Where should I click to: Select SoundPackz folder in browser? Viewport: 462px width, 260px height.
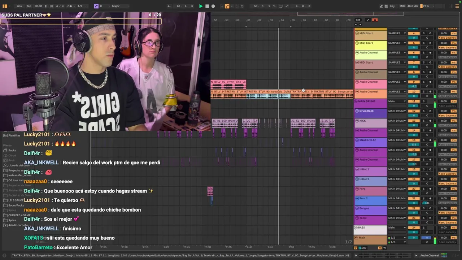tap(16, 205)
